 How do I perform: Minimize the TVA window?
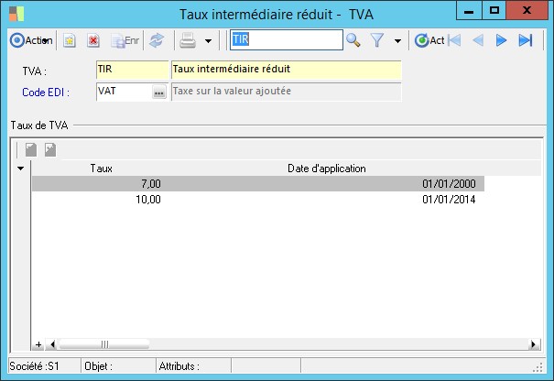tap(469, 11)
